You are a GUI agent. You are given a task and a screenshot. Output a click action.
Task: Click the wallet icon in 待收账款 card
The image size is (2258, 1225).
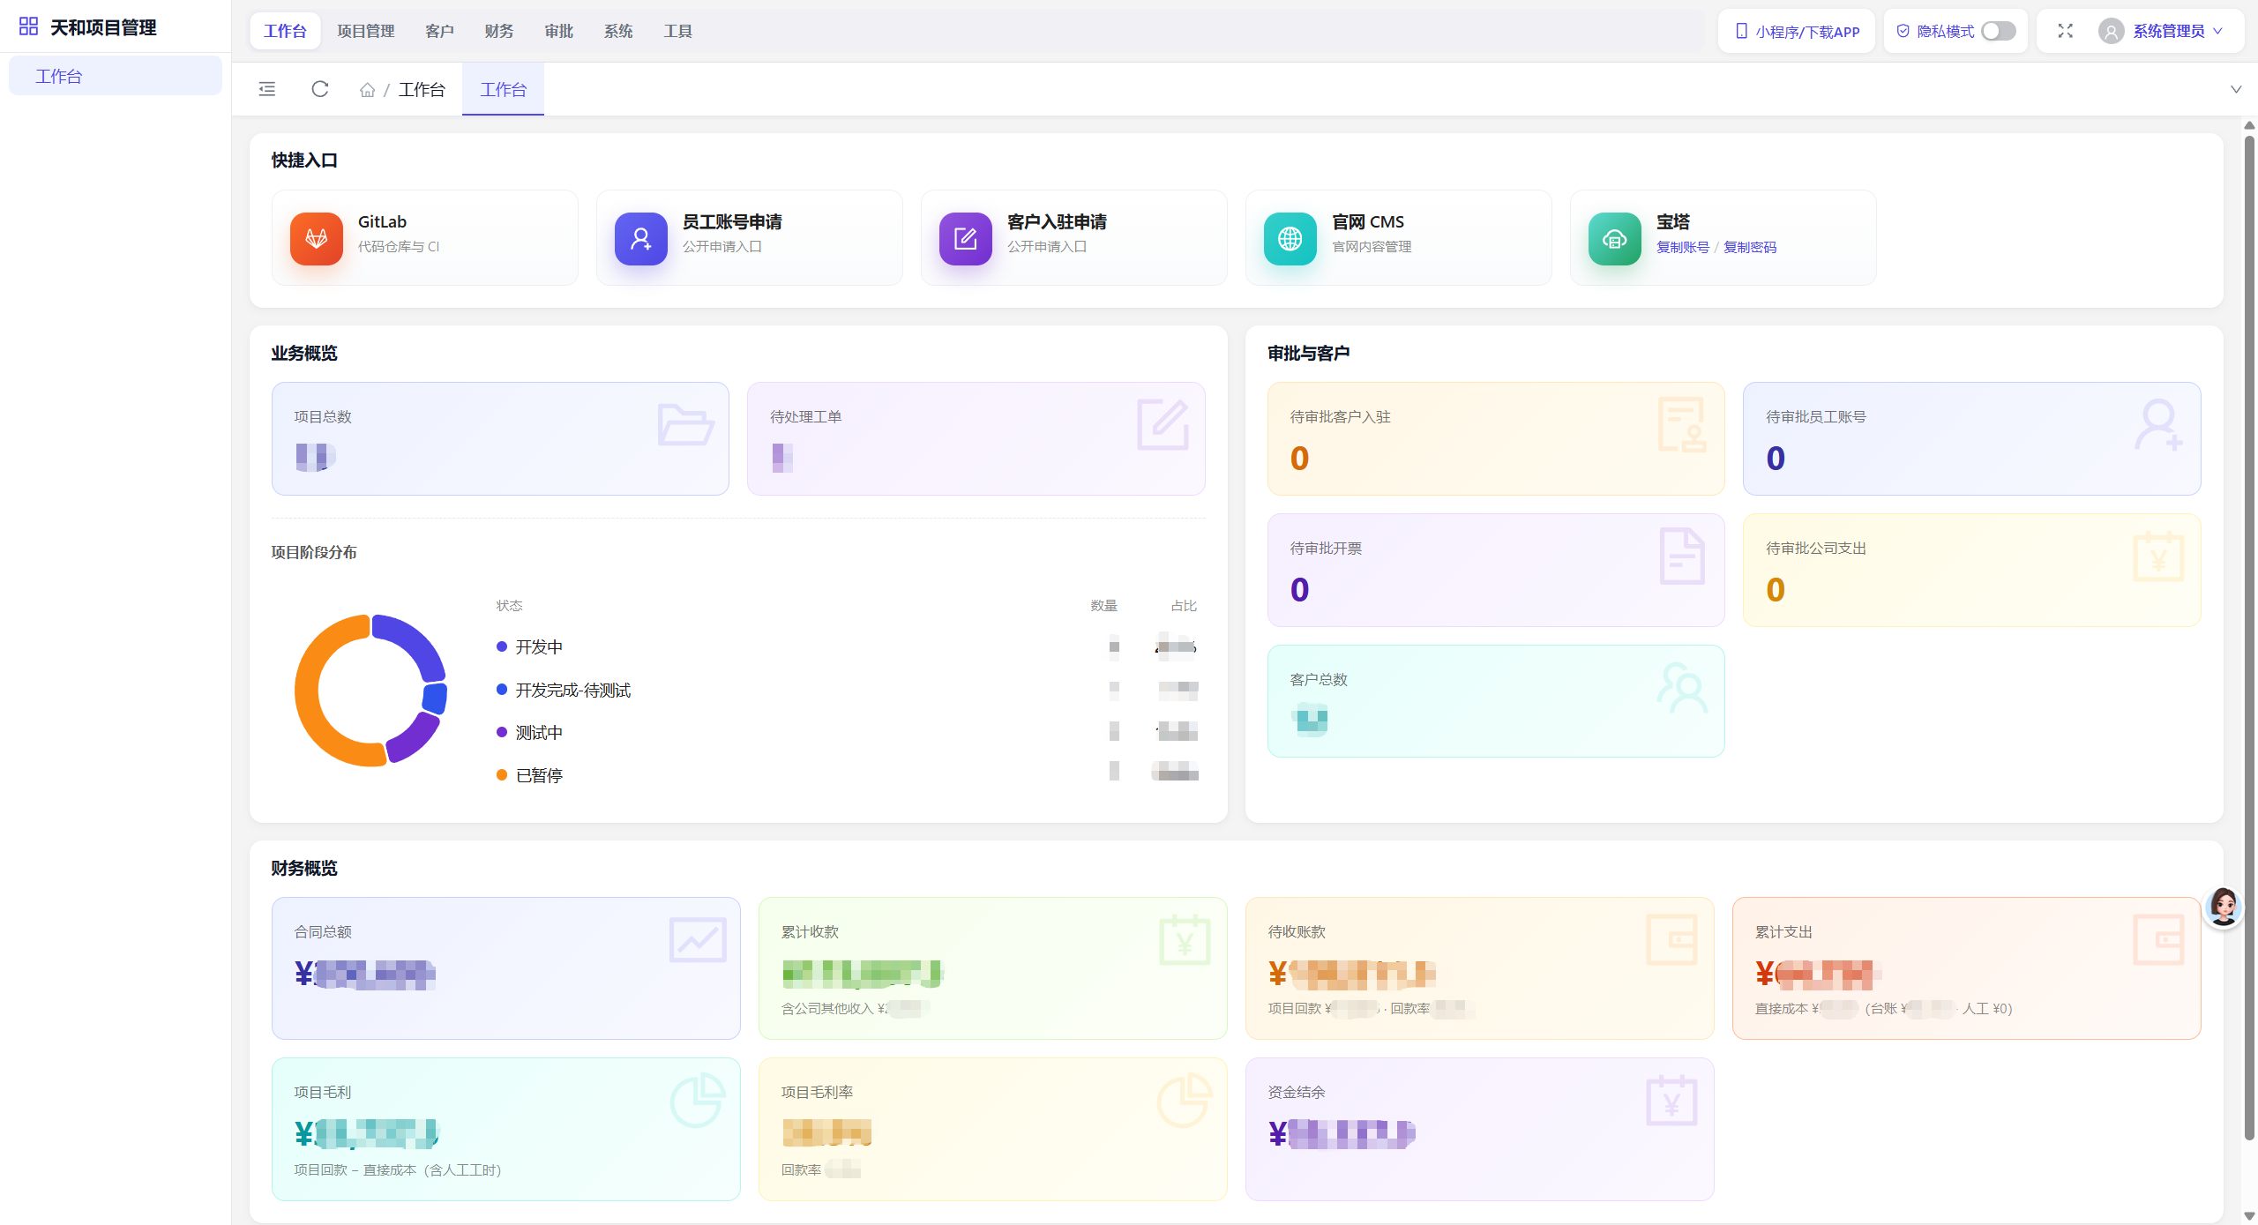(1671, 939)
